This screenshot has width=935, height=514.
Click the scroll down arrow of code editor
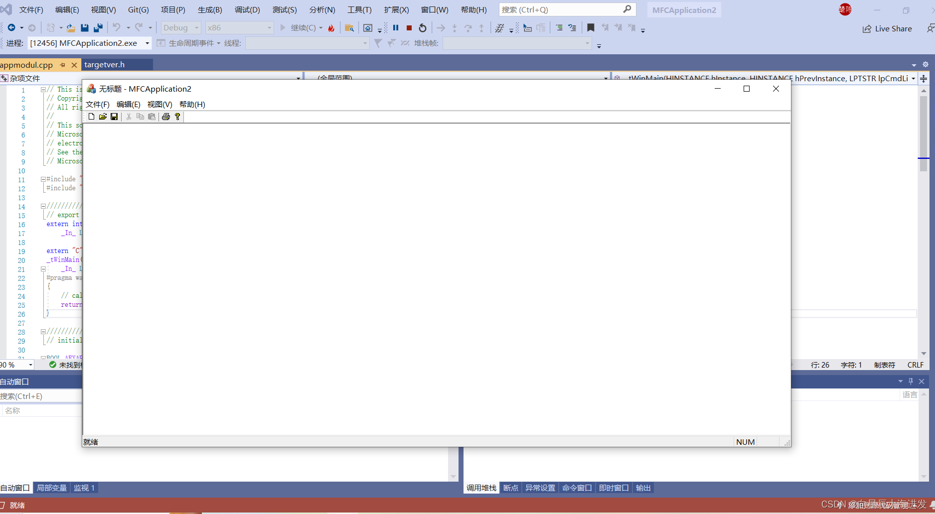(924, 354)
